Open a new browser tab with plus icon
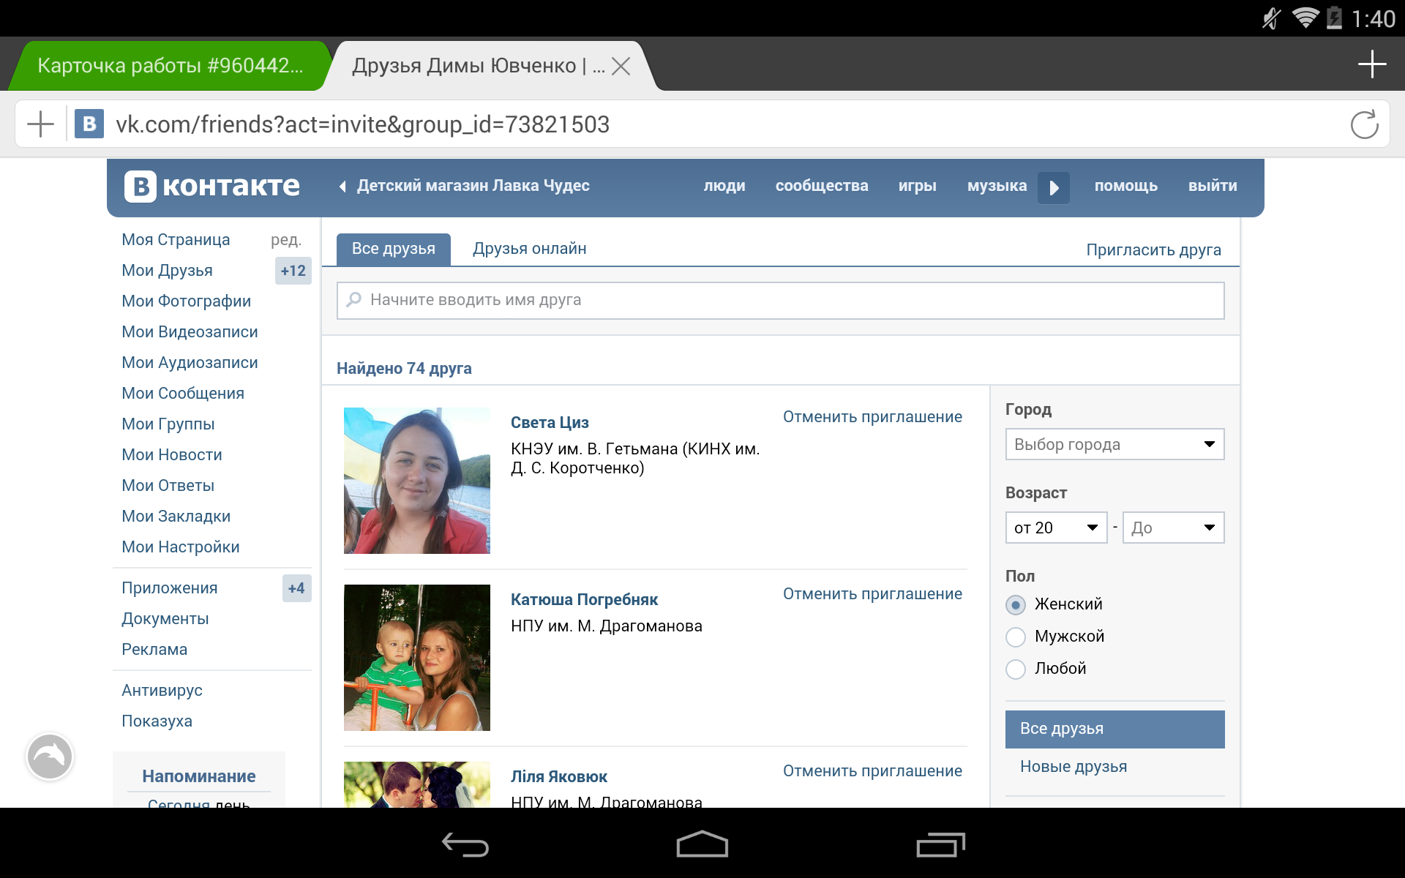 (1372, 64)
